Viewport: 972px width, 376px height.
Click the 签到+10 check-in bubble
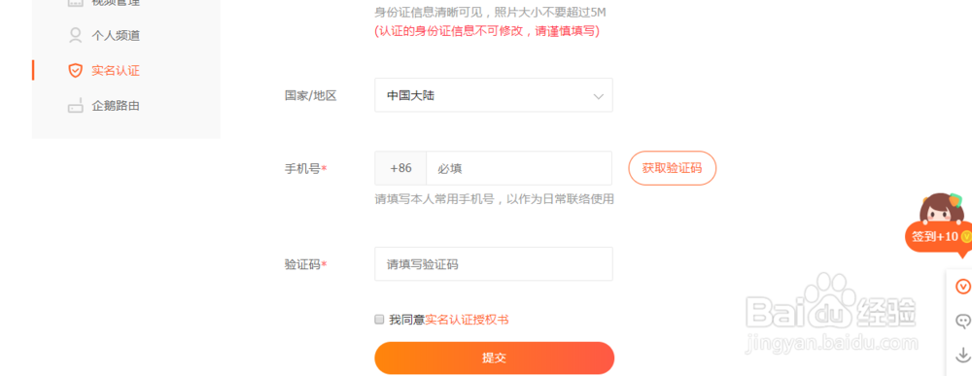[x=939, y=237]
